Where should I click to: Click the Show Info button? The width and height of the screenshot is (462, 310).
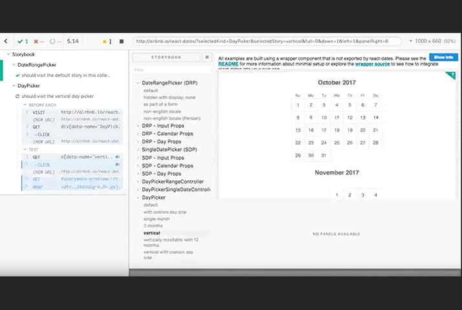[443, 57]
